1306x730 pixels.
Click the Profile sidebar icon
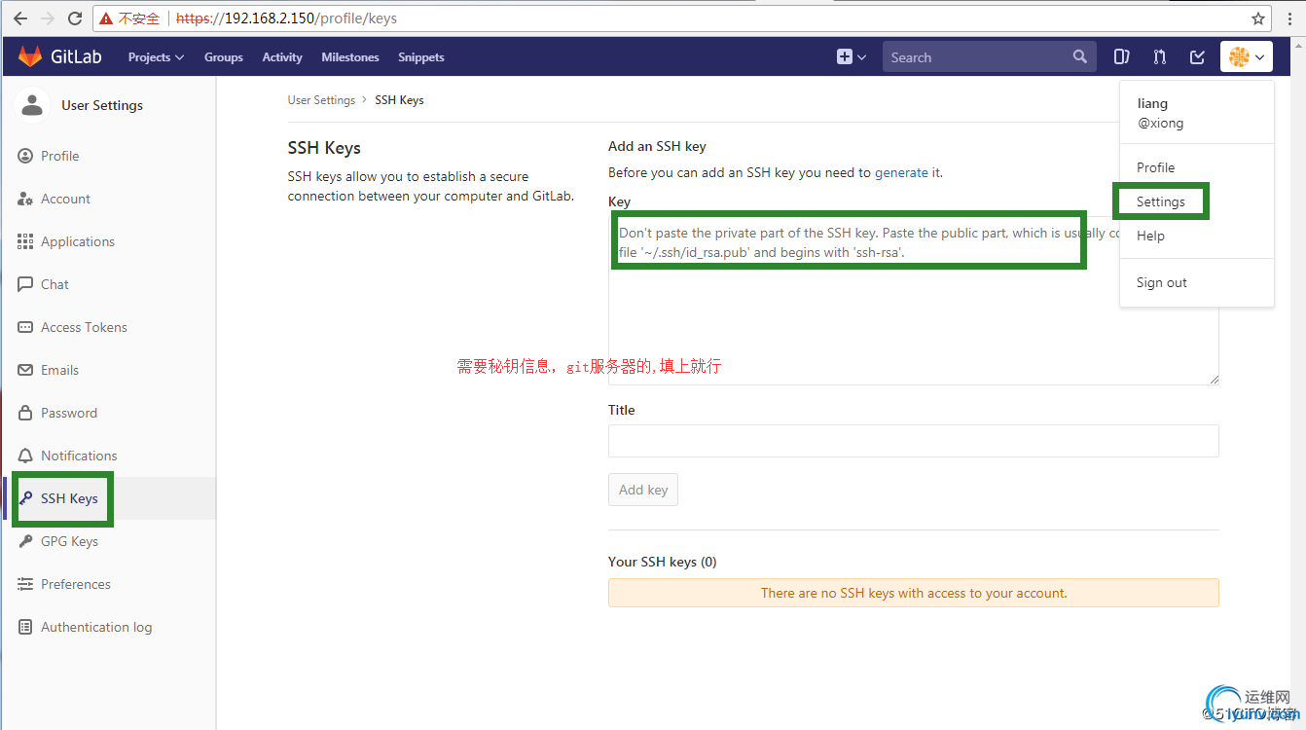pyautogui.click(x=25, y=156)
